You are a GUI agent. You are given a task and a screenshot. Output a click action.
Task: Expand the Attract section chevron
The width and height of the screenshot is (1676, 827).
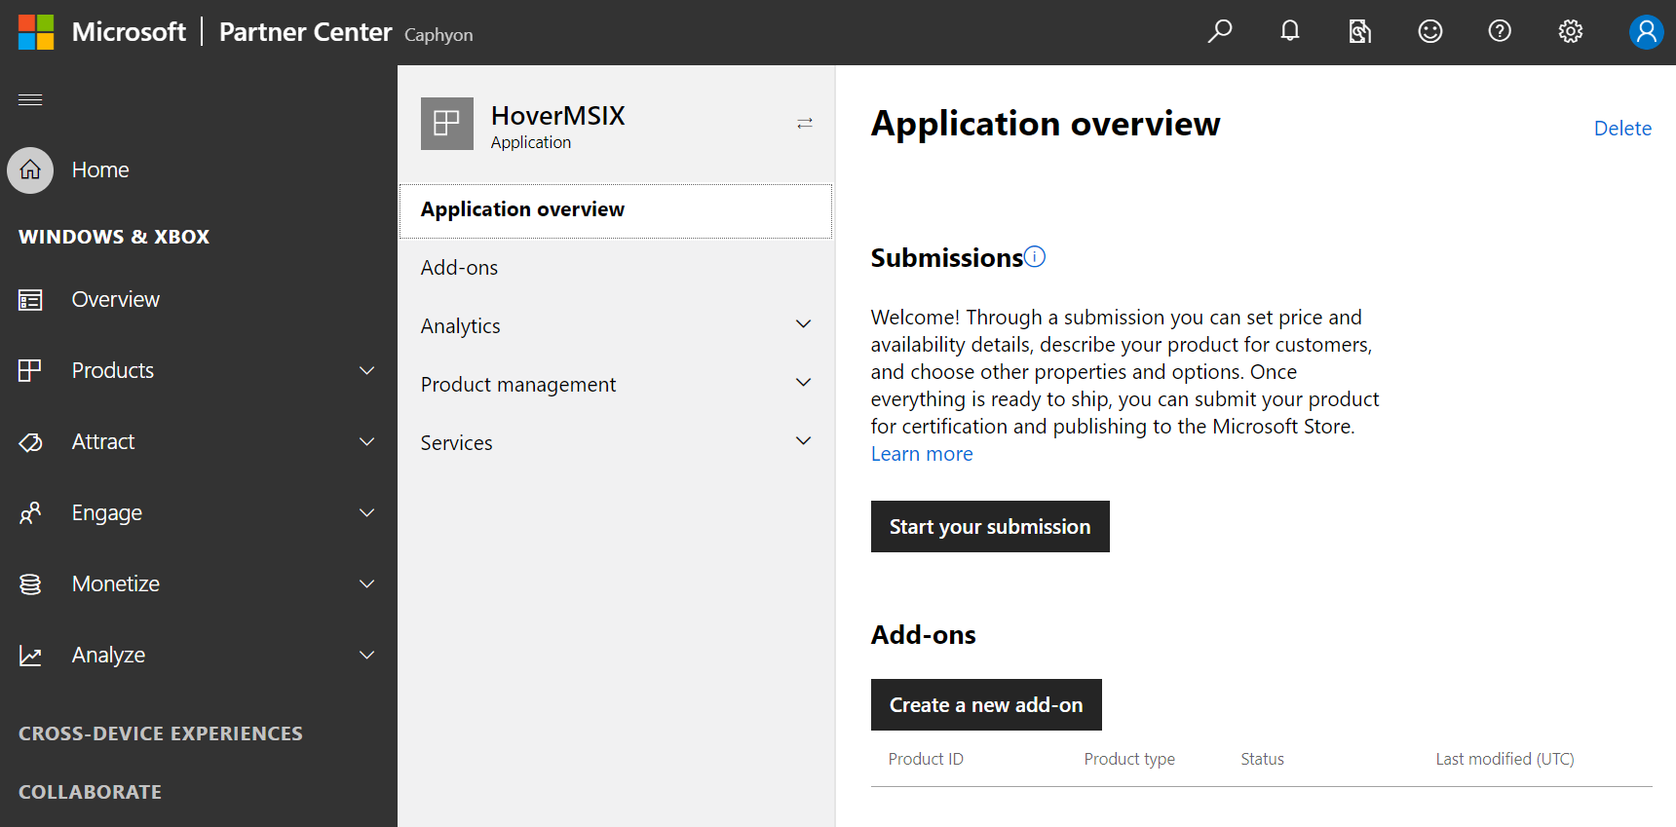coord(367,441)
